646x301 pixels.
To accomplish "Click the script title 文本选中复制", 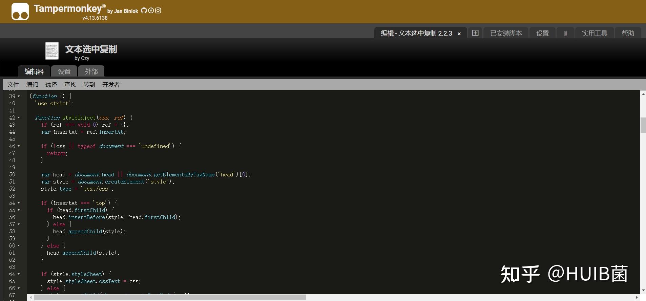I will [x=91, y=49].
